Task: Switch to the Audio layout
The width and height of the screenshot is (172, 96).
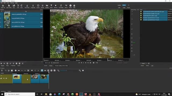Action: point(124,8)
